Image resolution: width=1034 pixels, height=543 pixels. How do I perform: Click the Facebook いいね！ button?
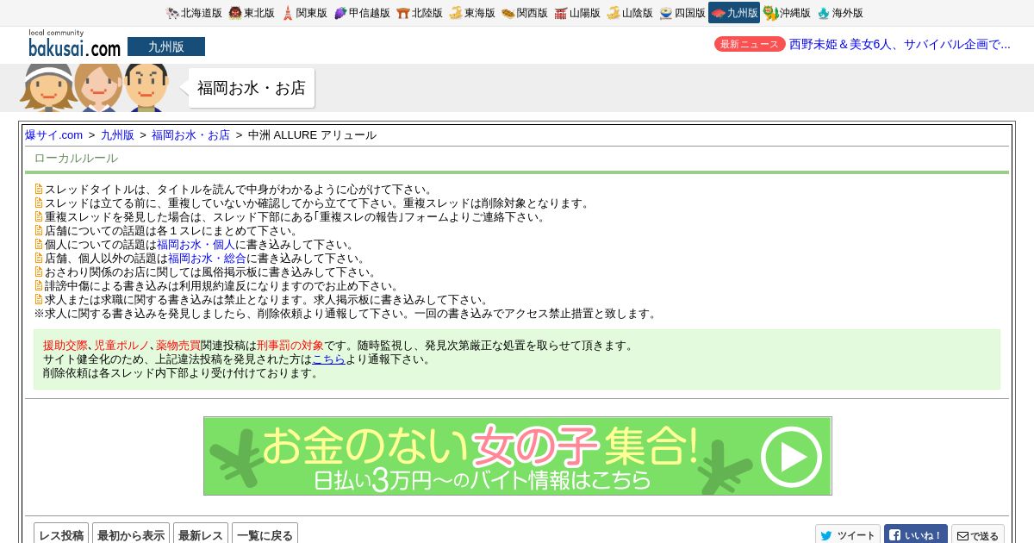pyautogui.click(x=916, y=534)
